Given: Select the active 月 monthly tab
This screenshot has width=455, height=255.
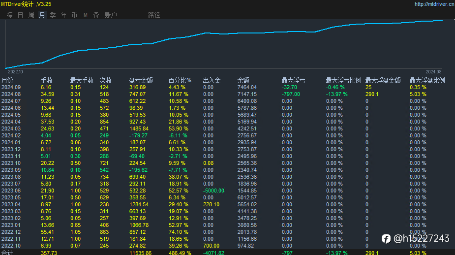Looking at the screenshot, I should (x=42, y=15).
